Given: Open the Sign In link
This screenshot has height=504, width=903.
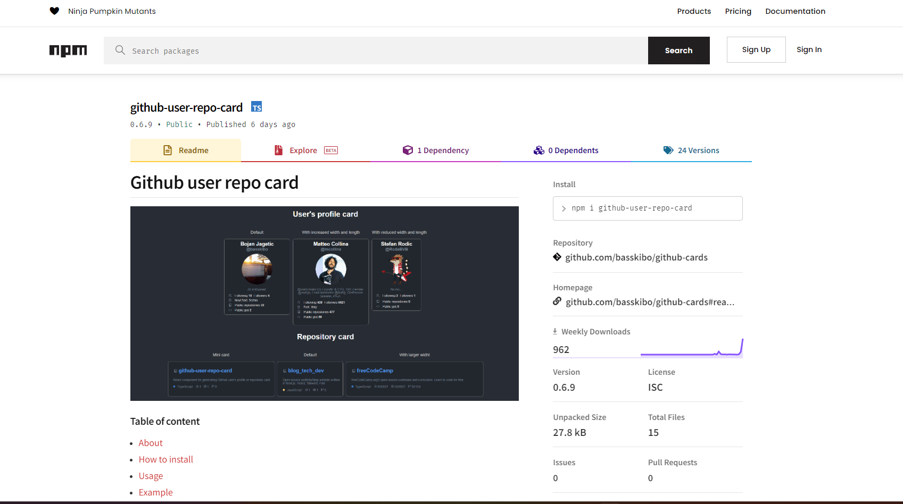Looking at the screenshot, I should 809,49.
